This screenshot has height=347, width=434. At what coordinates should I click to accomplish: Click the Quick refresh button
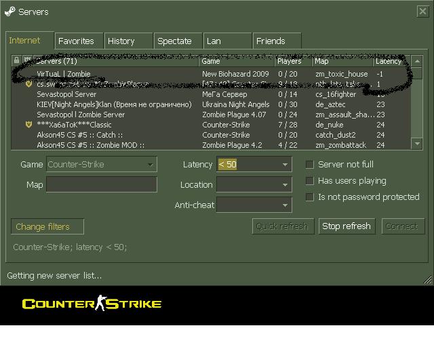coord(283,226)
